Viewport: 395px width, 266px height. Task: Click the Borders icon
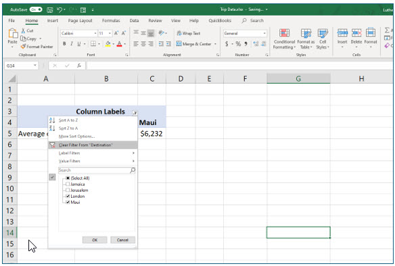93,44
